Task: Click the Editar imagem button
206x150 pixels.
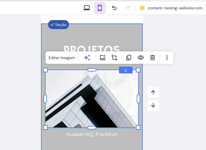Action: tap(62, 58)
